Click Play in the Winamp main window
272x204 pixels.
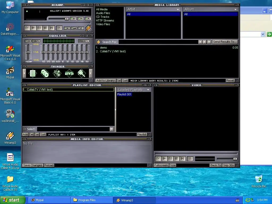point(33,28)
